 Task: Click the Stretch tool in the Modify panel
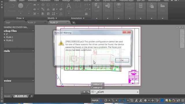coord(43,14)
